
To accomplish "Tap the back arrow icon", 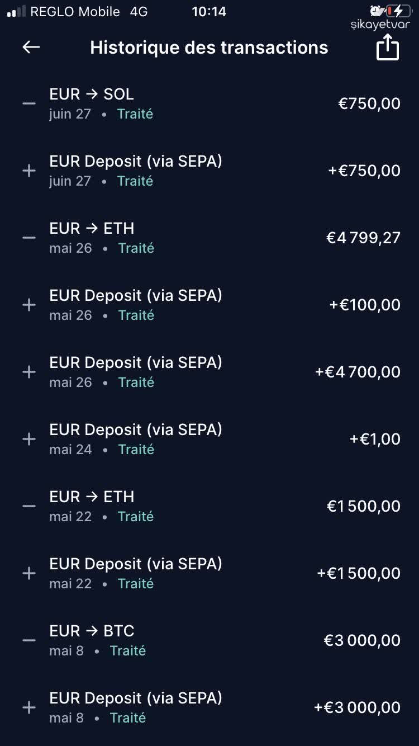I will click(x=31, y=48).
